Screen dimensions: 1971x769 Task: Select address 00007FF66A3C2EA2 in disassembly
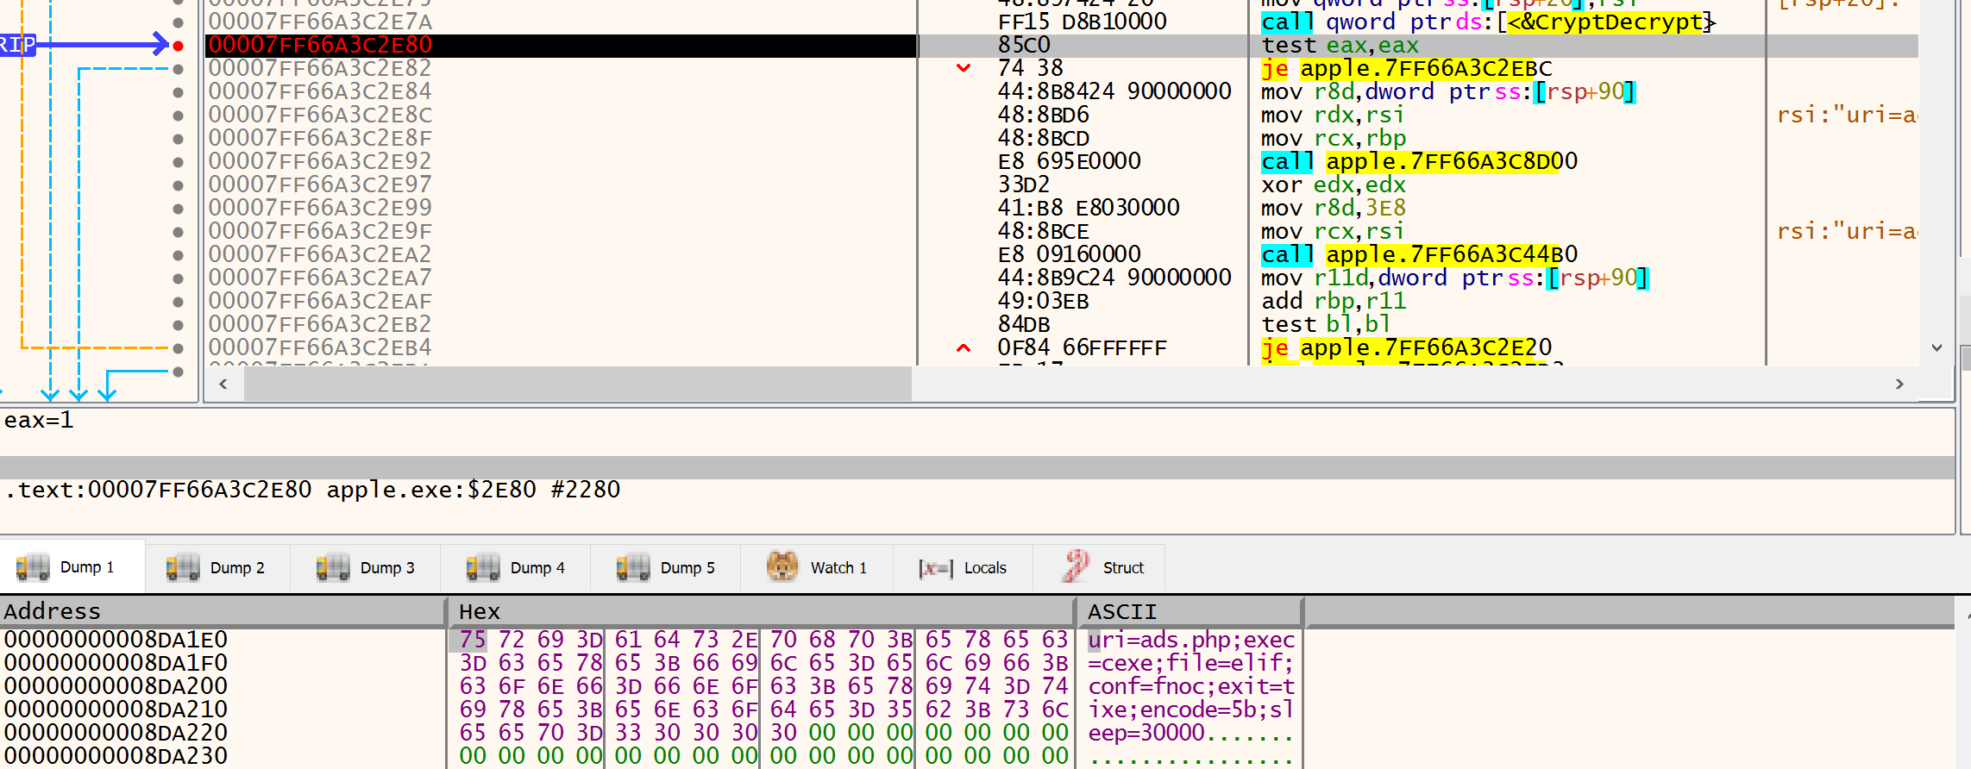320,254
